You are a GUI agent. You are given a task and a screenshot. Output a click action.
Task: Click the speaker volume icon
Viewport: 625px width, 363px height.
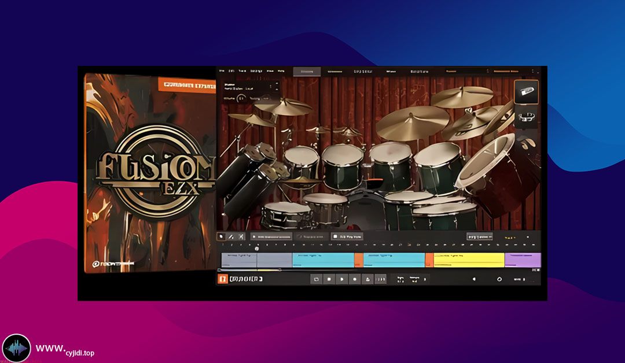474,279
